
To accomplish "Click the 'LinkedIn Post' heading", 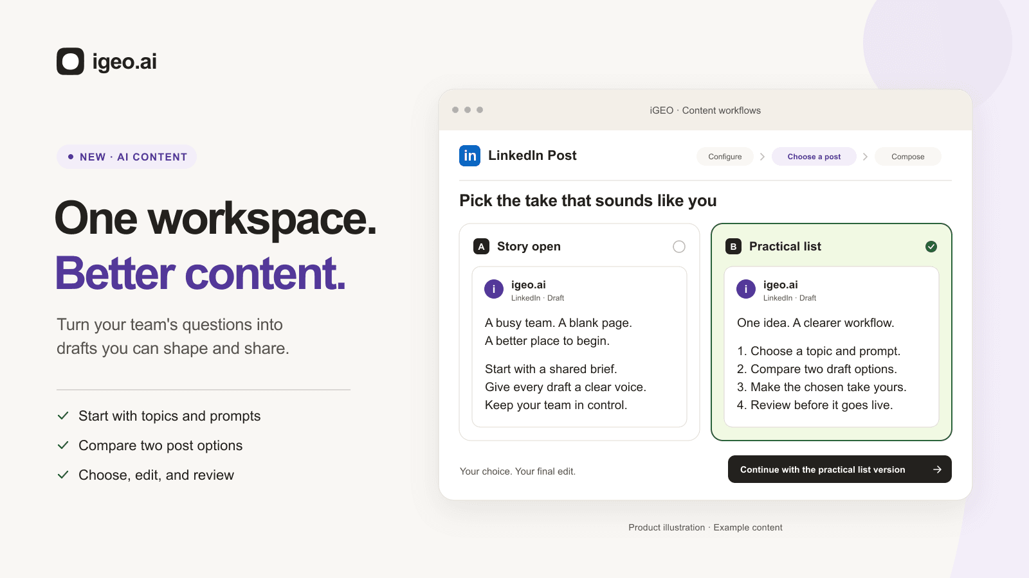I will (533, 155).
